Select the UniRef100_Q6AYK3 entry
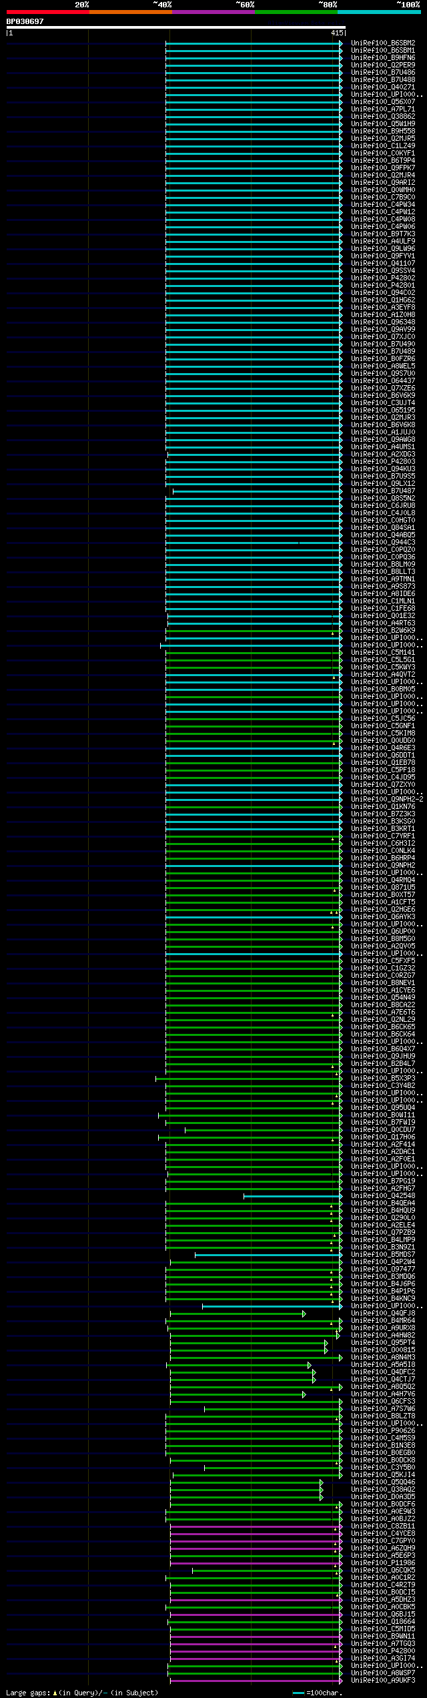This screenshot has height=1698, width=427. tap(383, 916)
